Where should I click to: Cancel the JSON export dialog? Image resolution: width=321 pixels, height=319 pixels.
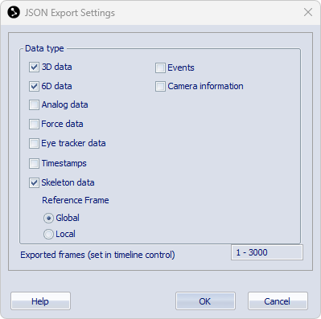[278, 301]
